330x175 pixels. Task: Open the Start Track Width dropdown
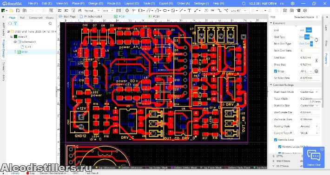tap(309, 92)
